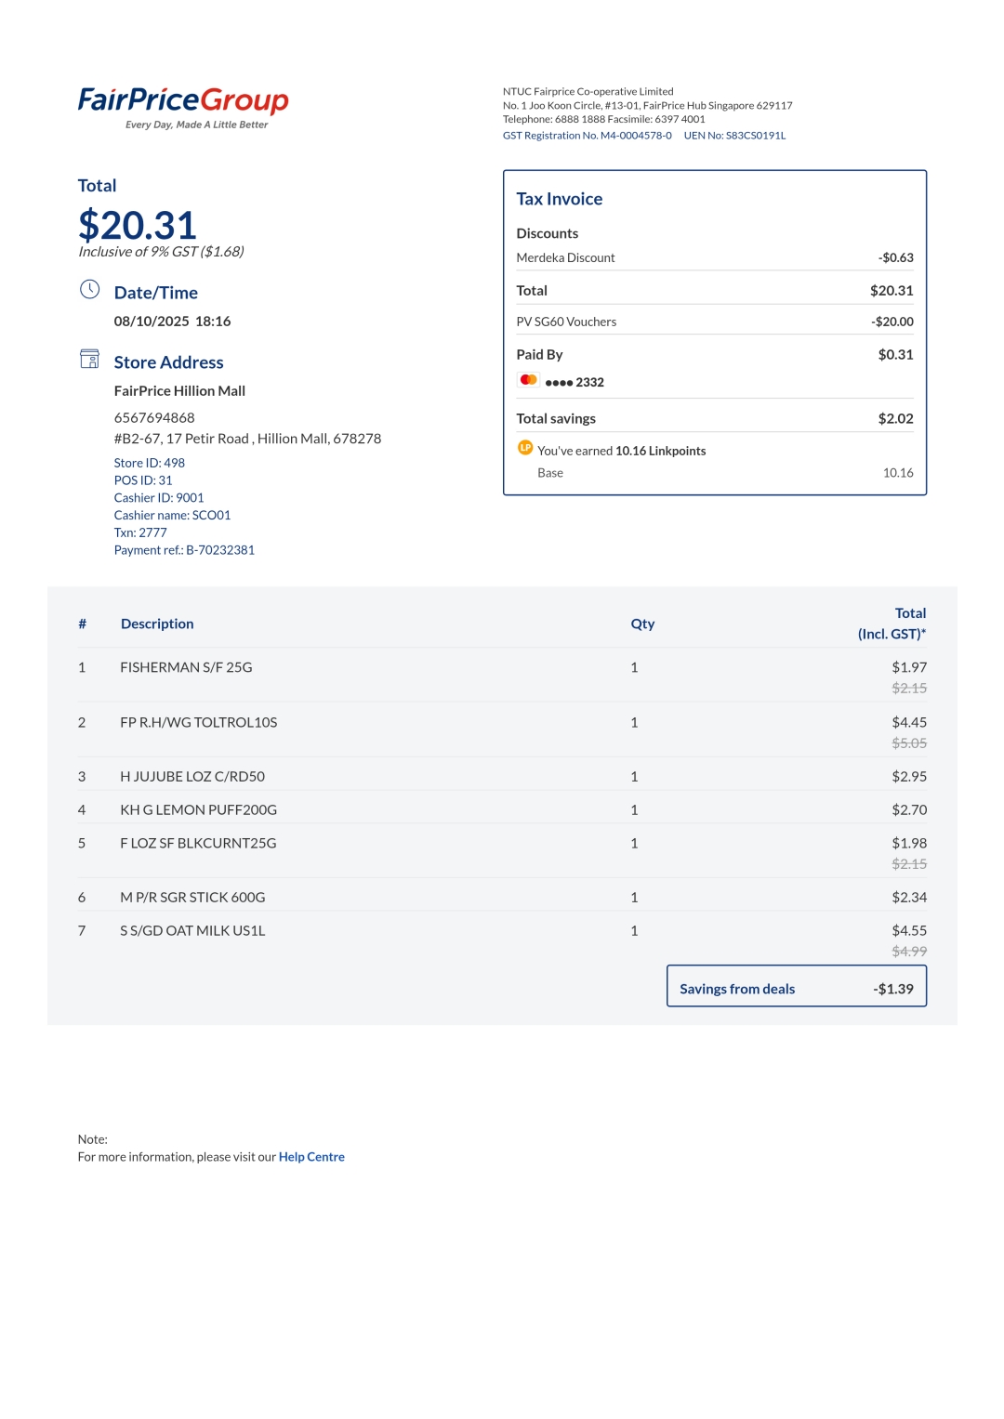Viewport: 1004px width, 1419px height.
Task: Click item FISHERMAN S/F 25G
Action: coord(186,667)
